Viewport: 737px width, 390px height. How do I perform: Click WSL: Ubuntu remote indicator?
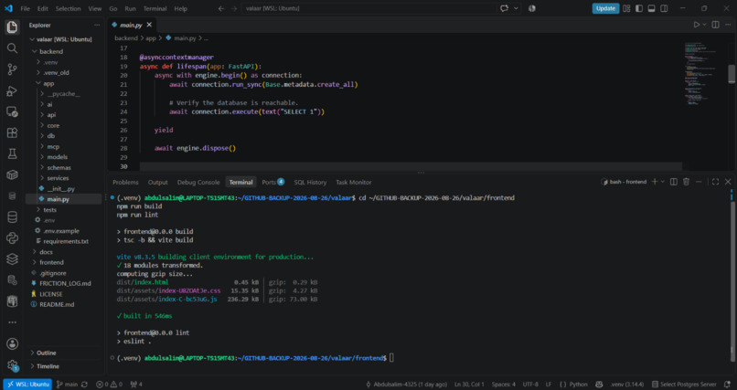point(27,384)
